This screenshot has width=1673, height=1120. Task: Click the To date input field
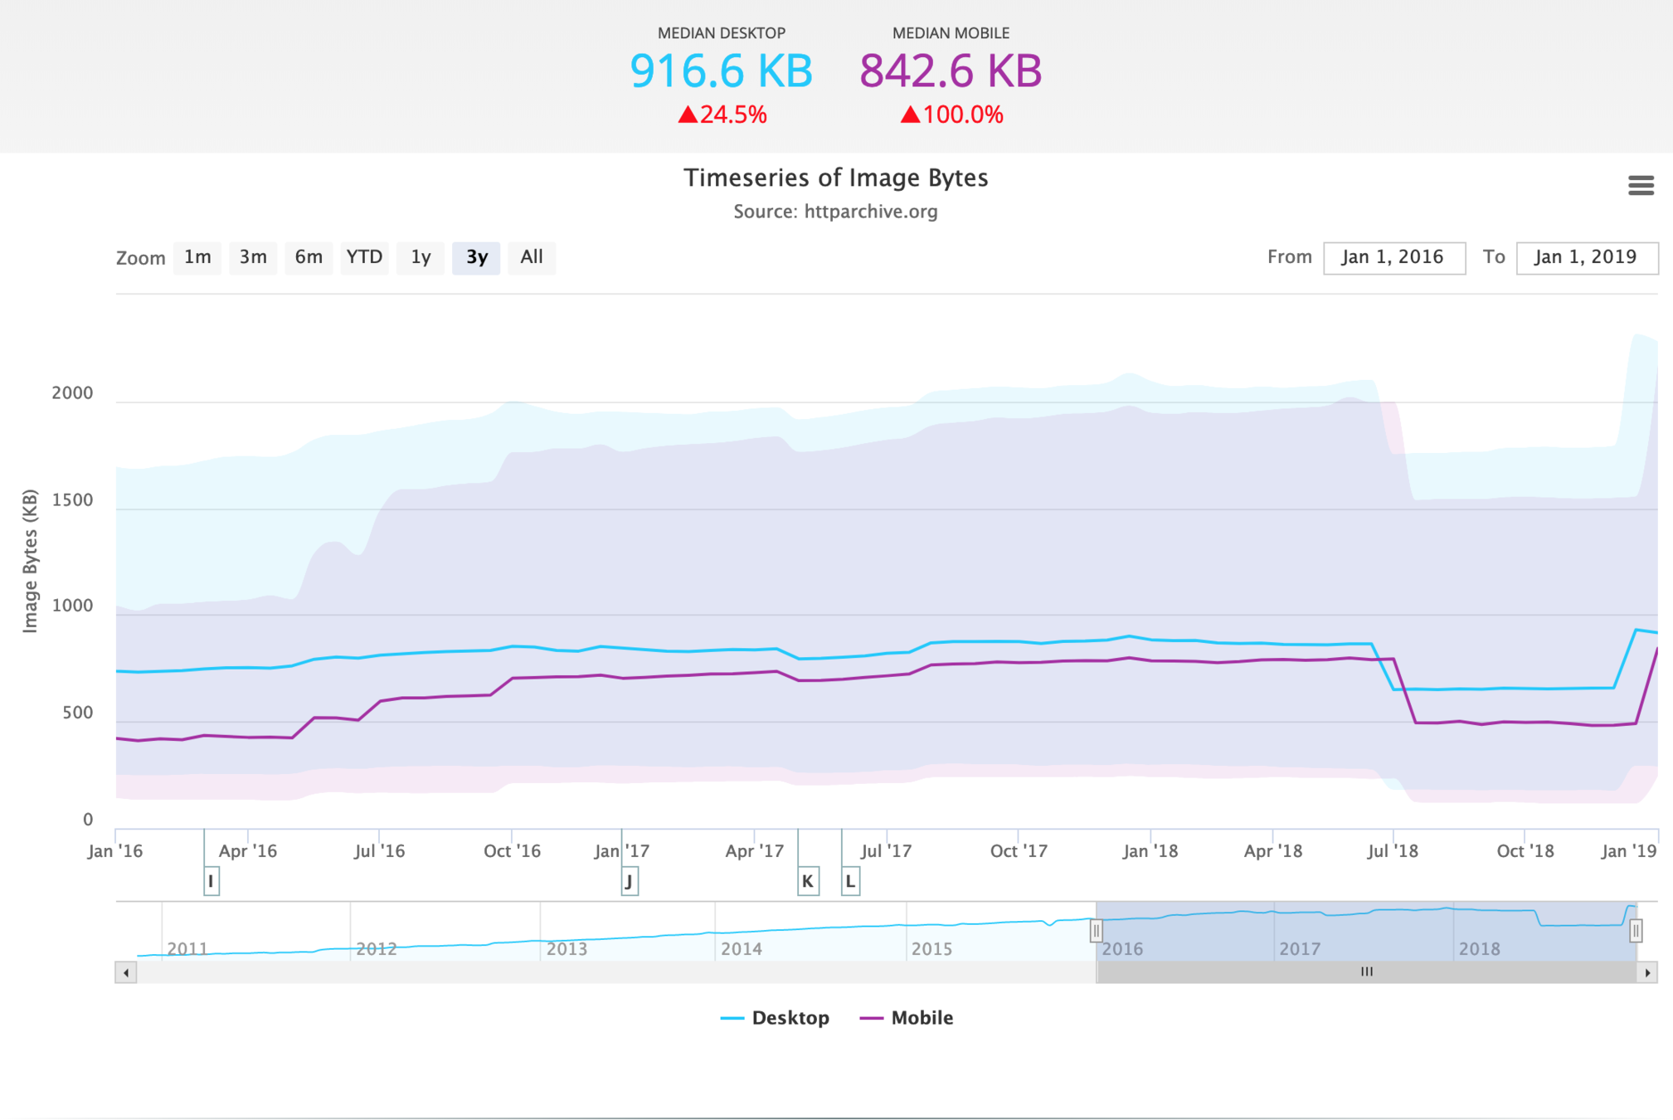1586,257
